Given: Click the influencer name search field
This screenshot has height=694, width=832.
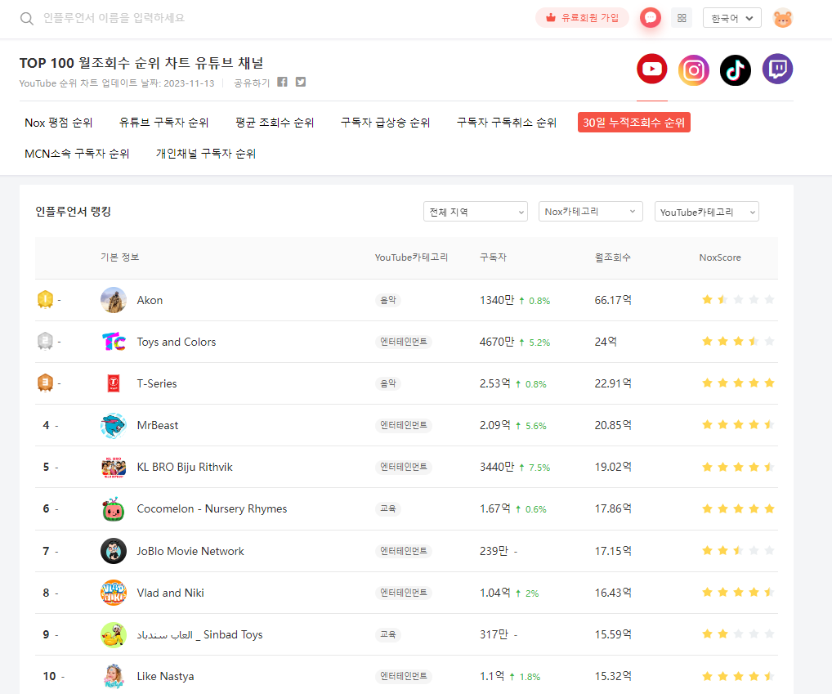Looking at the screenshot, I should [x=114, y=18].
